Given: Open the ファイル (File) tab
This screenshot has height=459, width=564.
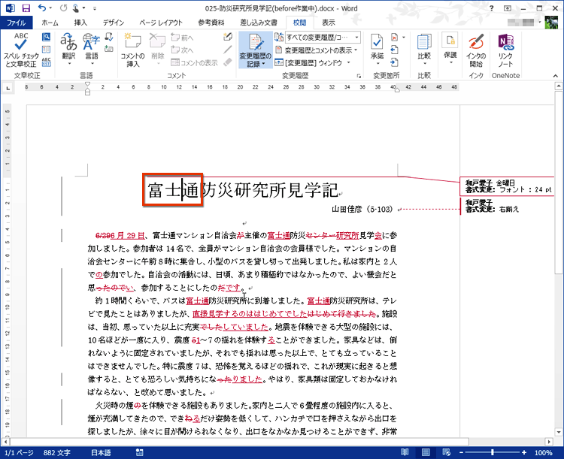Looking at the screenshot, I should click(x=17, y=23).
